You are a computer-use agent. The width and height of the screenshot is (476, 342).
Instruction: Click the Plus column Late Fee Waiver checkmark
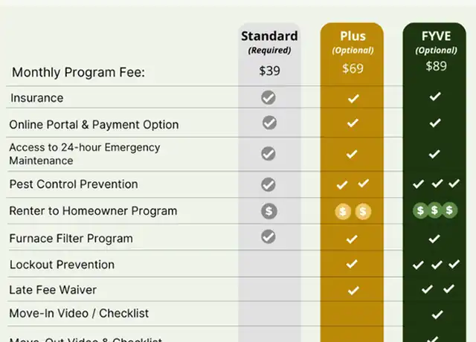coord(353,291)
